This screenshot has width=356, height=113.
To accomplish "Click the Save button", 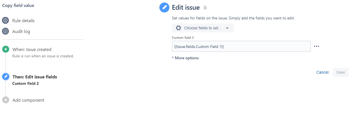I will [341, 72].
